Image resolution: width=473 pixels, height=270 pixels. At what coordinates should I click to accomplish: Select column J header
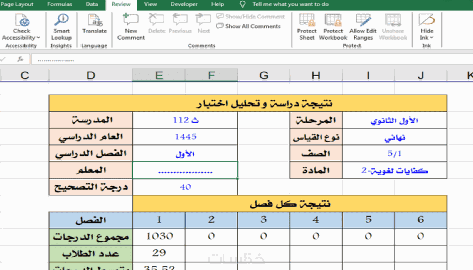pyautogui.click(x=420, y=75)
